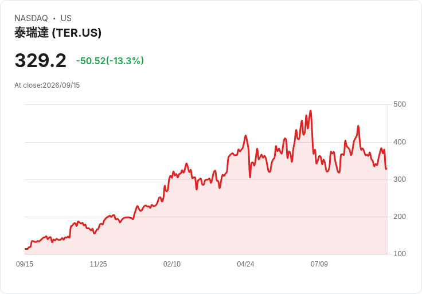Click the 11/25 x-axis date label
422x294 pixels.
click(x=98, y=264)
